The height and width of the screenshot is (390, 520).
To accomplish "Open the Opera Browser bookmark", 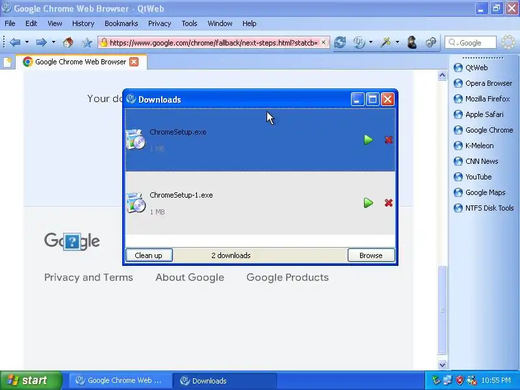I will tap(483, 83).
